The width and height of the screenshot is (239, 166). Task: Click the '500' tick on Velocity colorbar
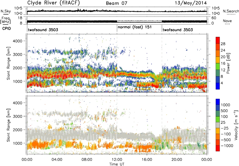(224, 111)
